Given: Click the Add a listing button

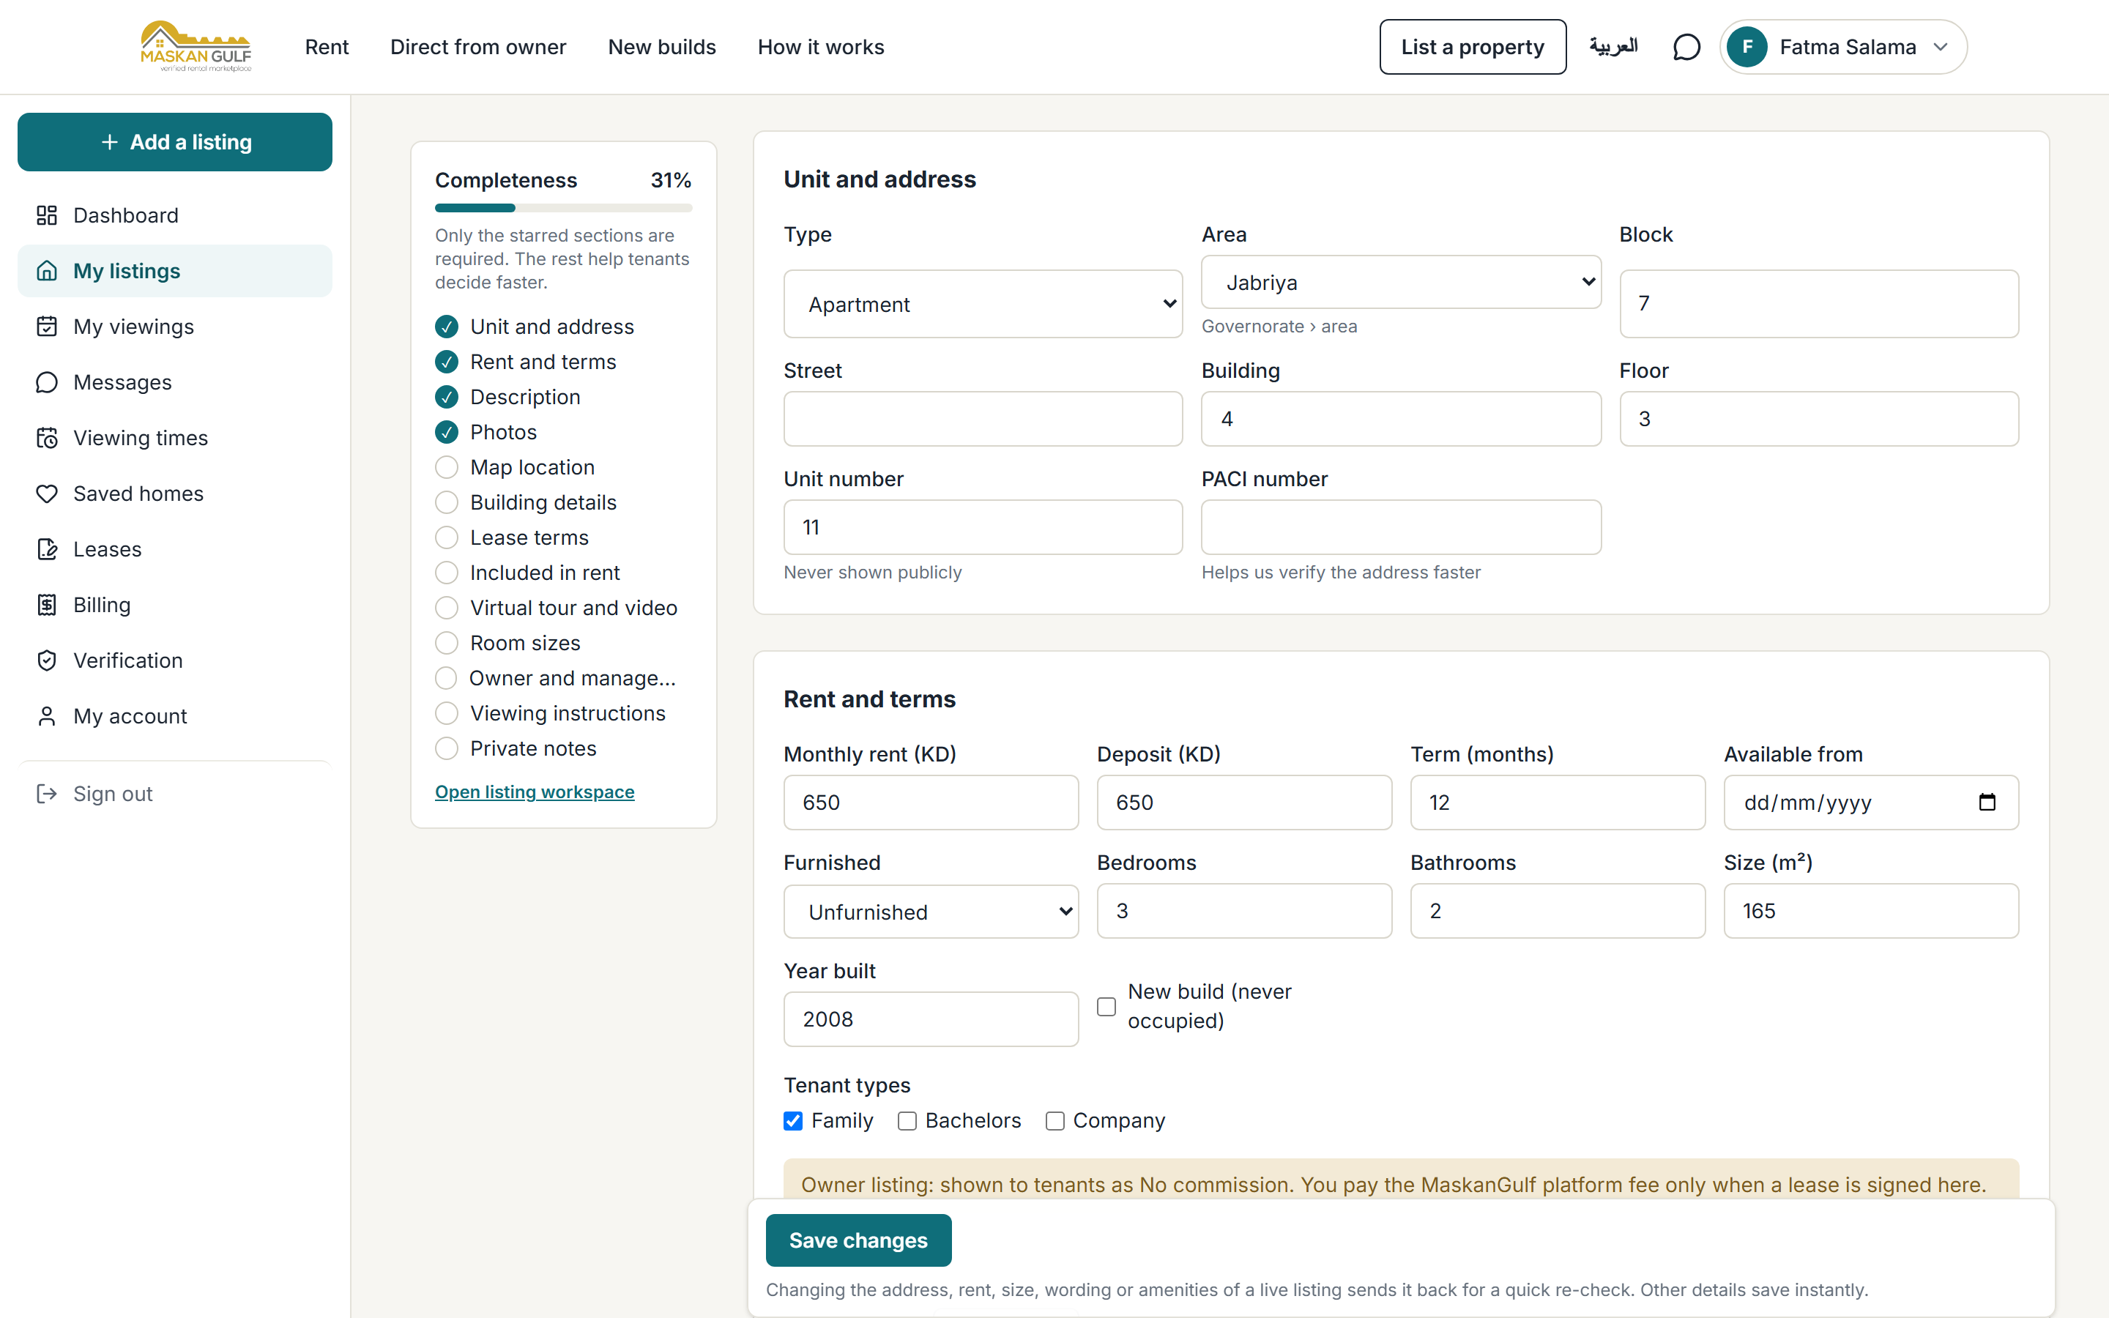Looking at the screenshot, I should pos(175,142).
